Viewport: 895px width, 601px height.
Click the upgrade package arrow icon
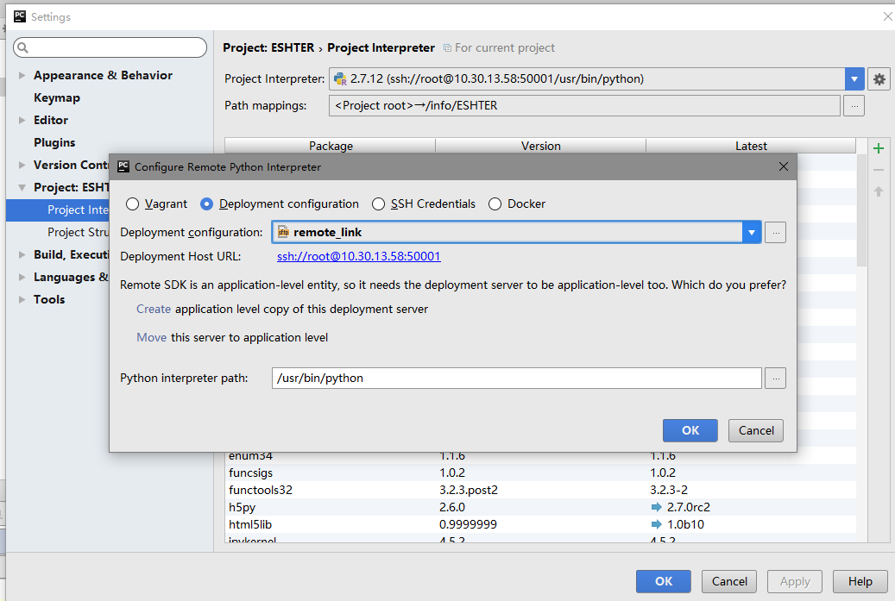coord(879,191)
